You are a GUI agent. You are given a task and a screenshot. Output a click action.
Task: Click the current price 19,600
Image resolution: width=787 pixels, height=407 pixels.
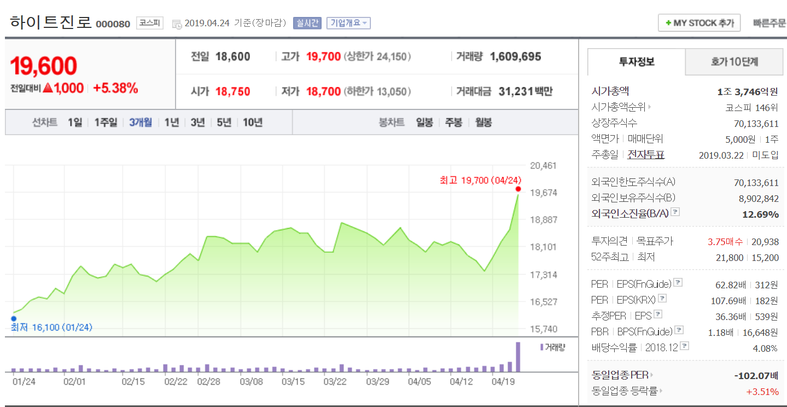(43, 66)
